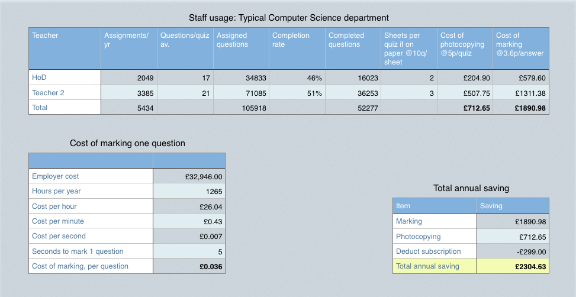The width and height of the screenshot is (576, 297).
Task: Click the Assignments/yr column header
Action: (128, 49)
